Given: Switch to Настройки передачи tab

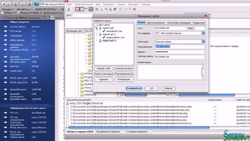Looking at the screenshot, I should click(179, 23).
